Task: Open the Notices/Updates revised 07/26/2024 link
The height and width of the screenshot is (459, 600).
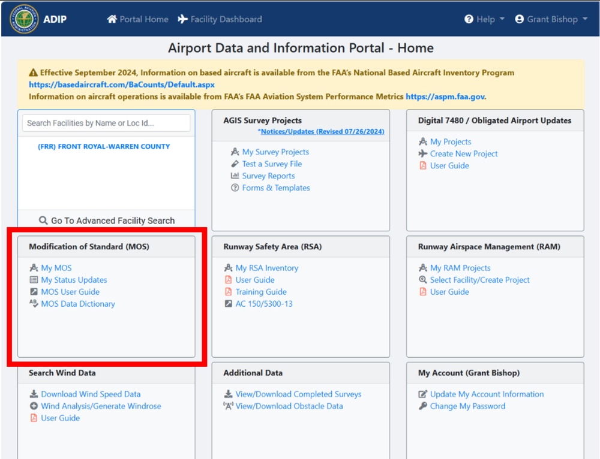Action: 321,131
